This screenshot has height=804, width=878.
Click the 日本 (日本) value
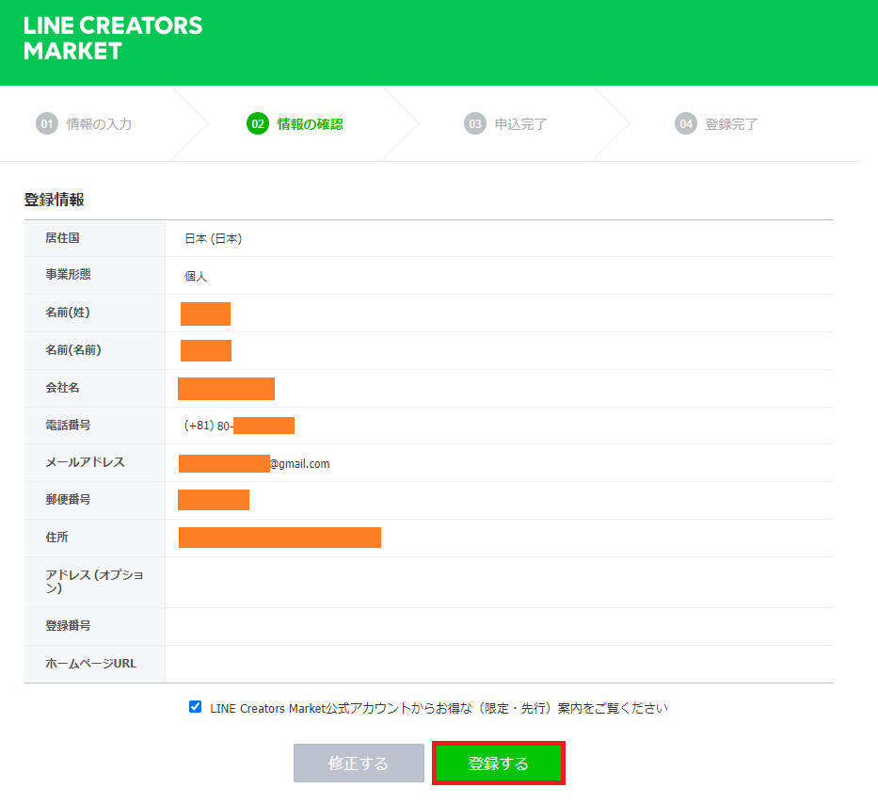pyautogui.click(x=213, y=239)
